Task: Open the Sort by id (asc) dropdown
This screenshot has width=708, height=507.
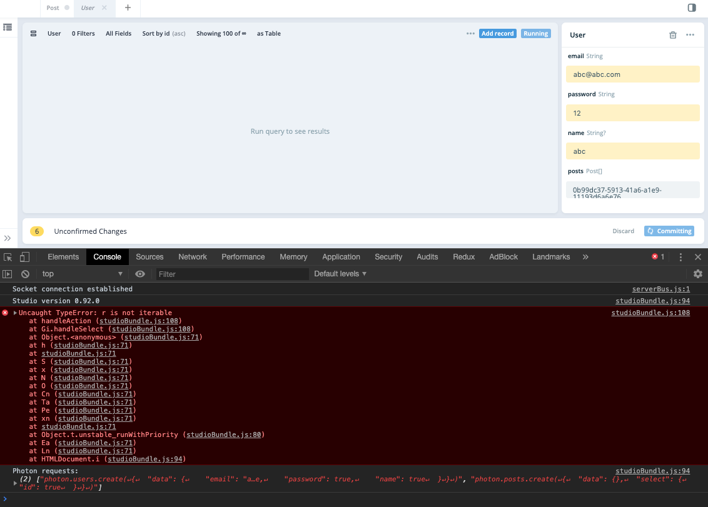Action: tap(163, 33)
